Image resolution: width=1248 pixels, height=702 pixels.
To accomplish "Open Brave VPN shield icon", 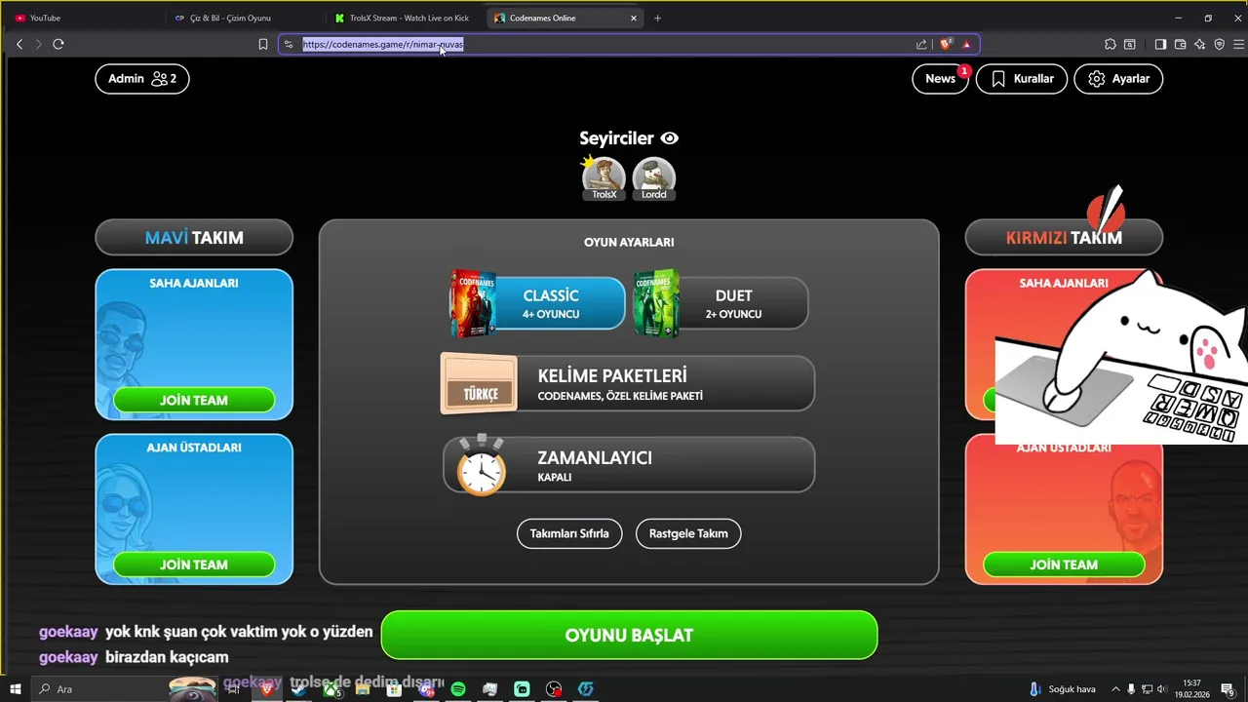I will tap(1219, 44).
